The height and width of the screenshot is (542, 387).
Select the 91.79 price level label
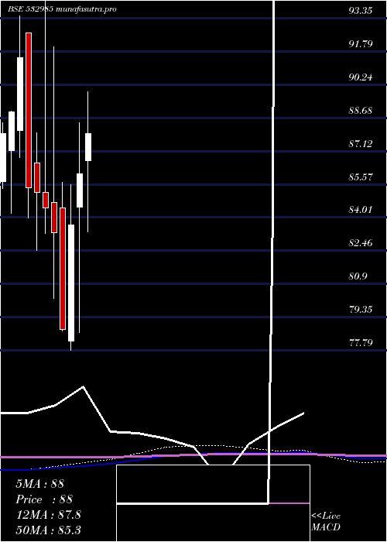coord(360,44)
